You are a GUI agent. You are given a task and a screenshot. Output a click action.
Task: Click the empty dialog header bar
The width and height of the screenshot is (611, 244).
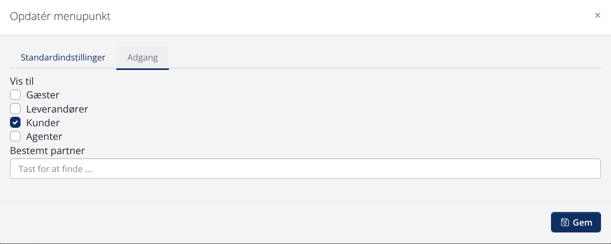click(342, 16)
